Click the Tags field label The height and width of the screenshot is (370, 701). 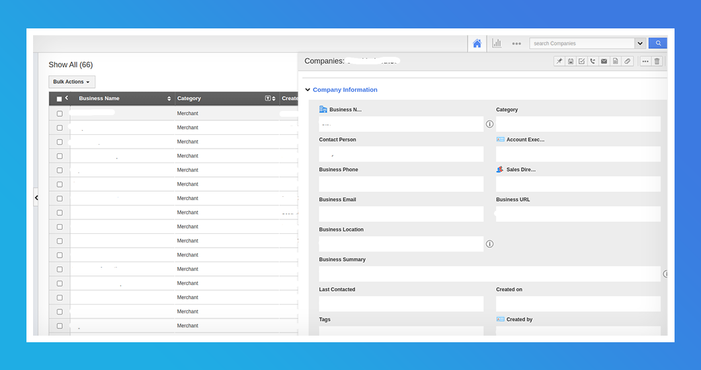click(325, 320)
